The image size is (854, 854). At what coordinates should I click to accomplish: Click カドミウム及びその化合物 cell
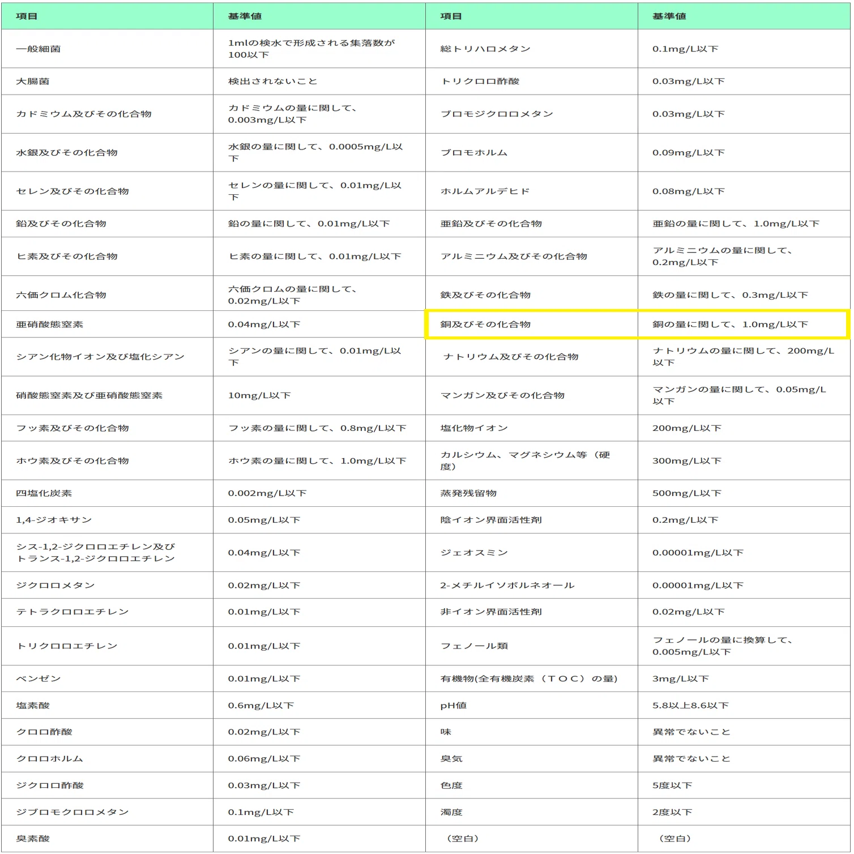[107, 114]
